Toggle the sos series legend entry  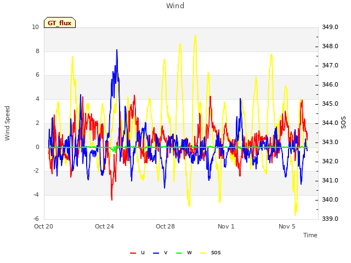(211, 253)
